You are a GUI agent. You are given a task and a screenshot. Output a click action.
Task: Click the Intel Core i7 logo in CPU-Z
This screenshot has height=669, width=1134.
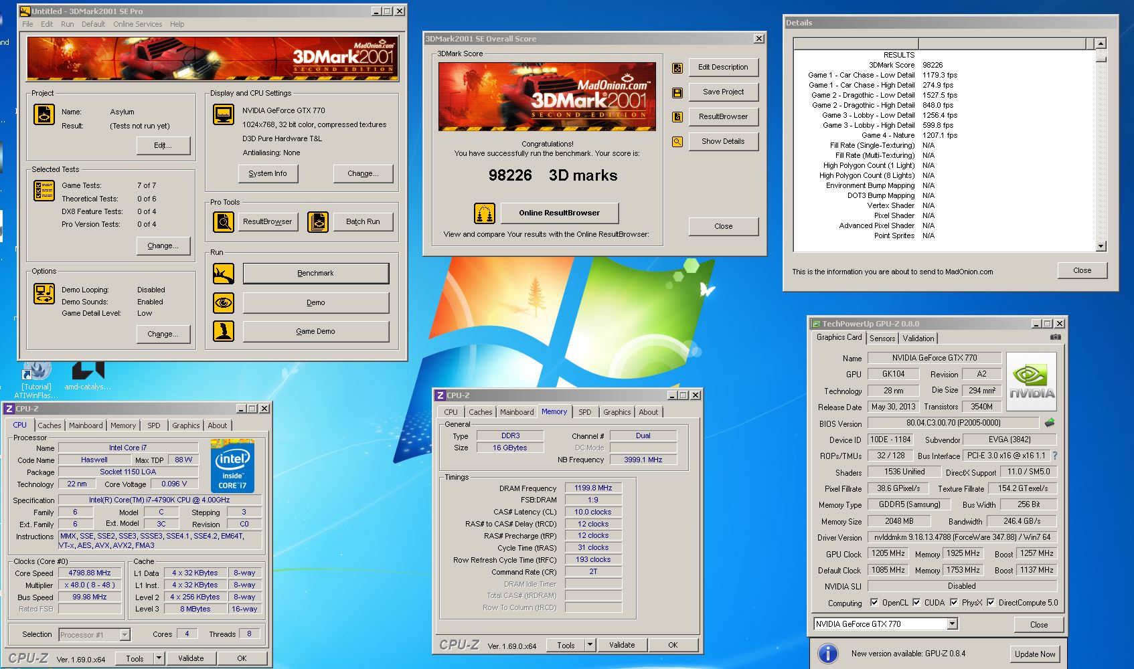[232, 466]
